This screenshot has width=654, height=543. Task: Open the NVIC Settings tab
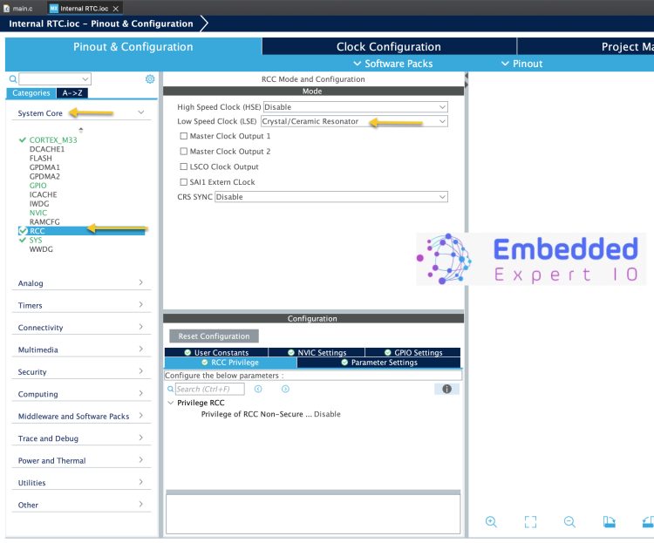[317, 353]
